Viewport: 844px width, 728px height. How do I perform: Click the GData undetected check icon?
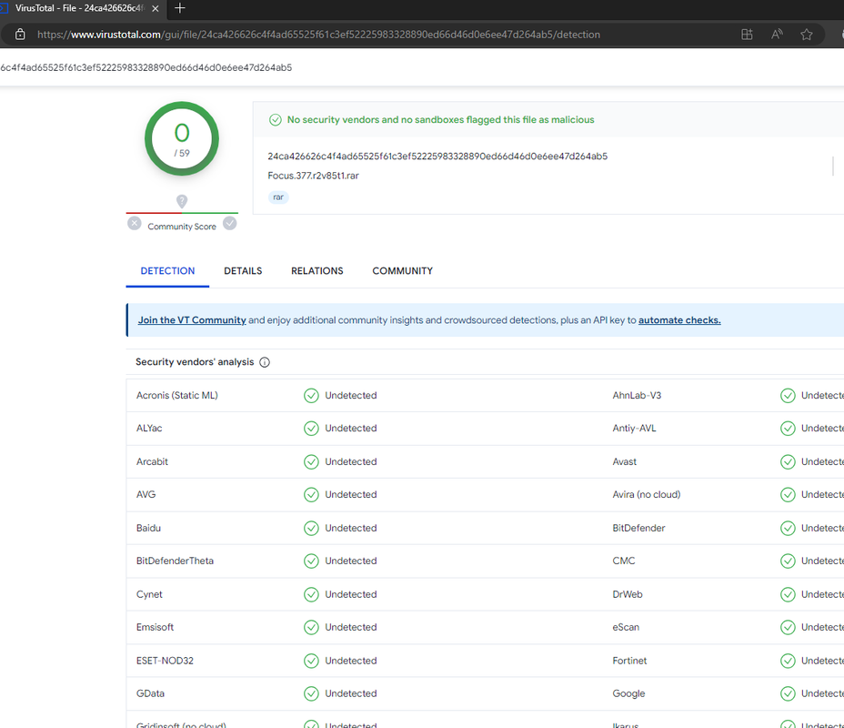point(311,693)
